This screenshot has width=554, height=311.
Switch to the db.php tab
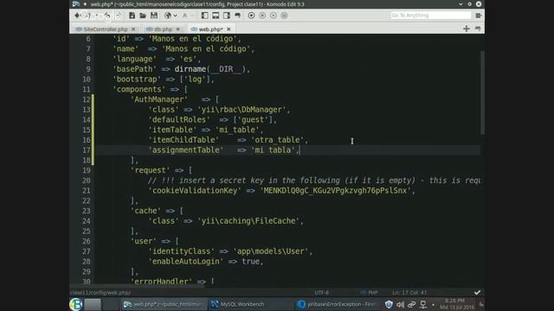coord(163,29)
